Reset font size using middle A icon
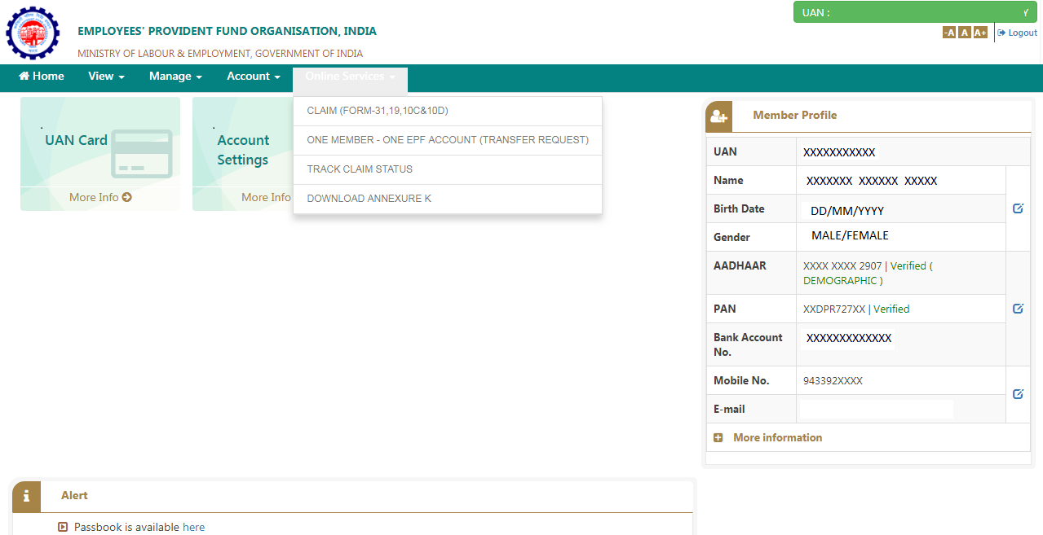The image size is (1043, 535). click(964, 33)
